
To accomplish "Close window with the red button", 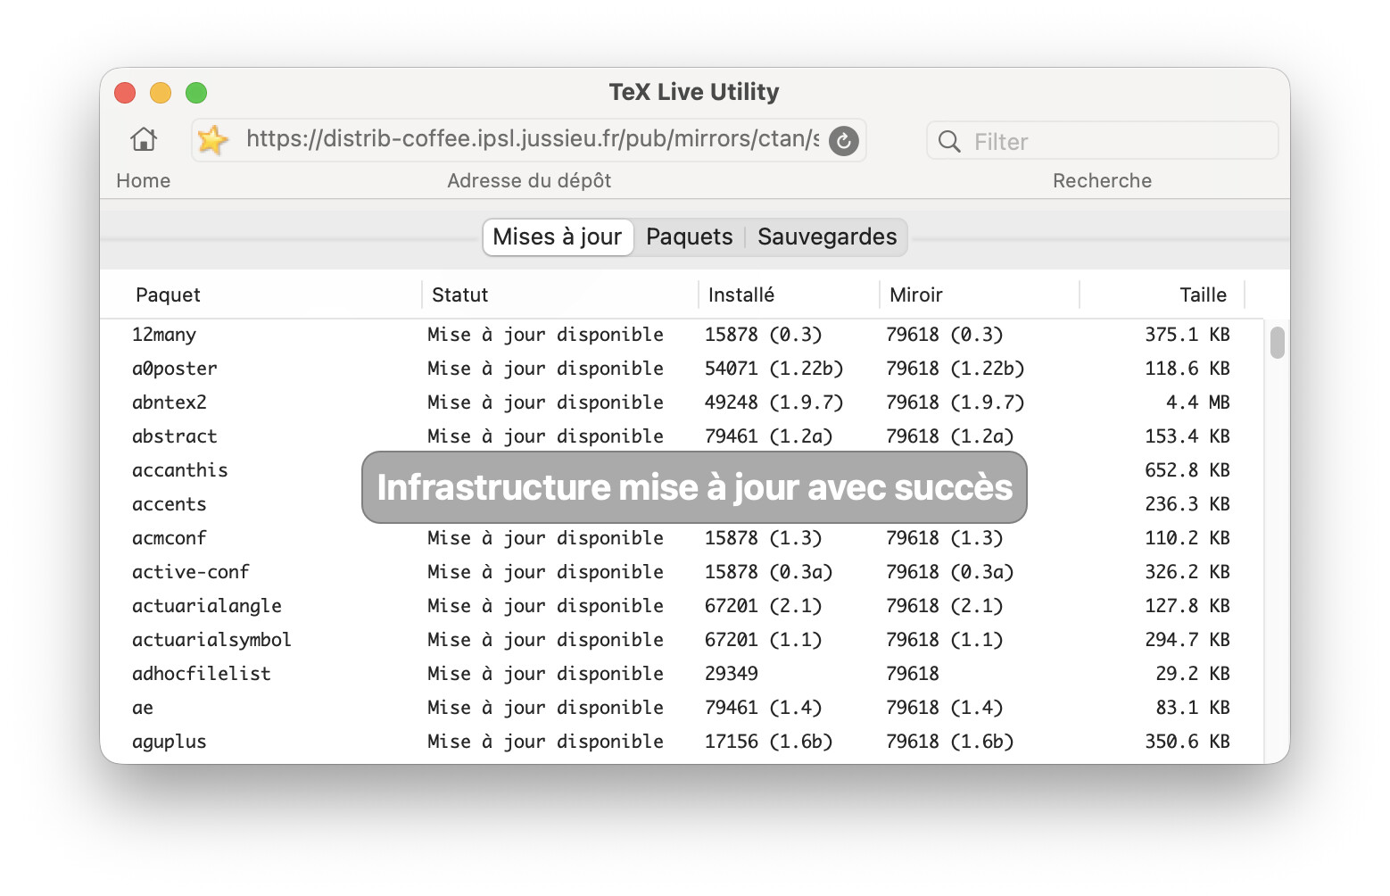I will click(x=125, y=93).
